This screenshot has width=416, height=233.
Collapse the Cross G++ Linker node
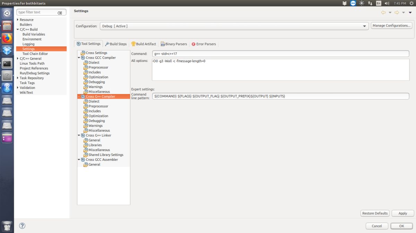(x=79, y=135)
